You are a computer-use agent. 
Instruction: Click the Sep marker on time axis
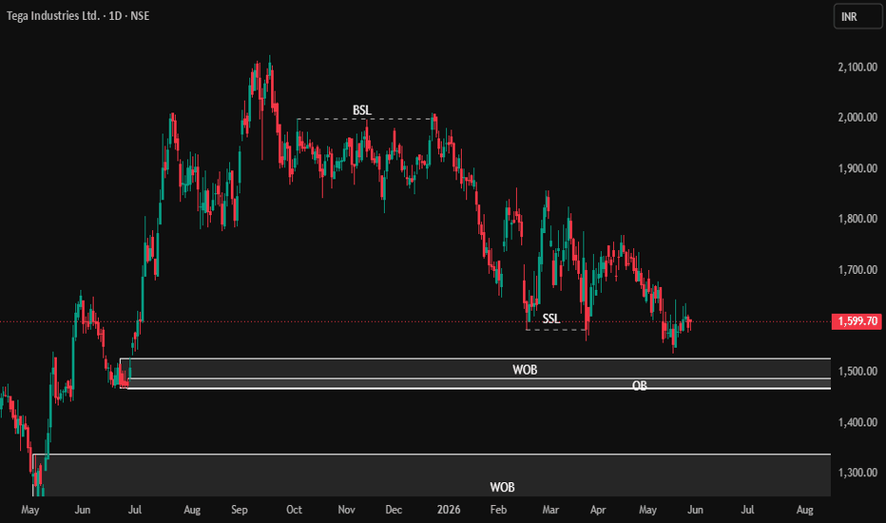tap(239, 510)
